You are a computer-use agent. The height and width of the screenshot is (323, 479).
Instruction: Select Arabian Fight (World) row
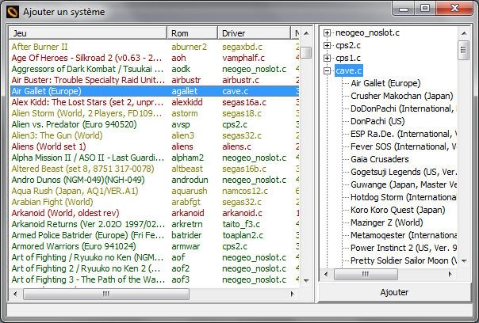click(155, 202)
